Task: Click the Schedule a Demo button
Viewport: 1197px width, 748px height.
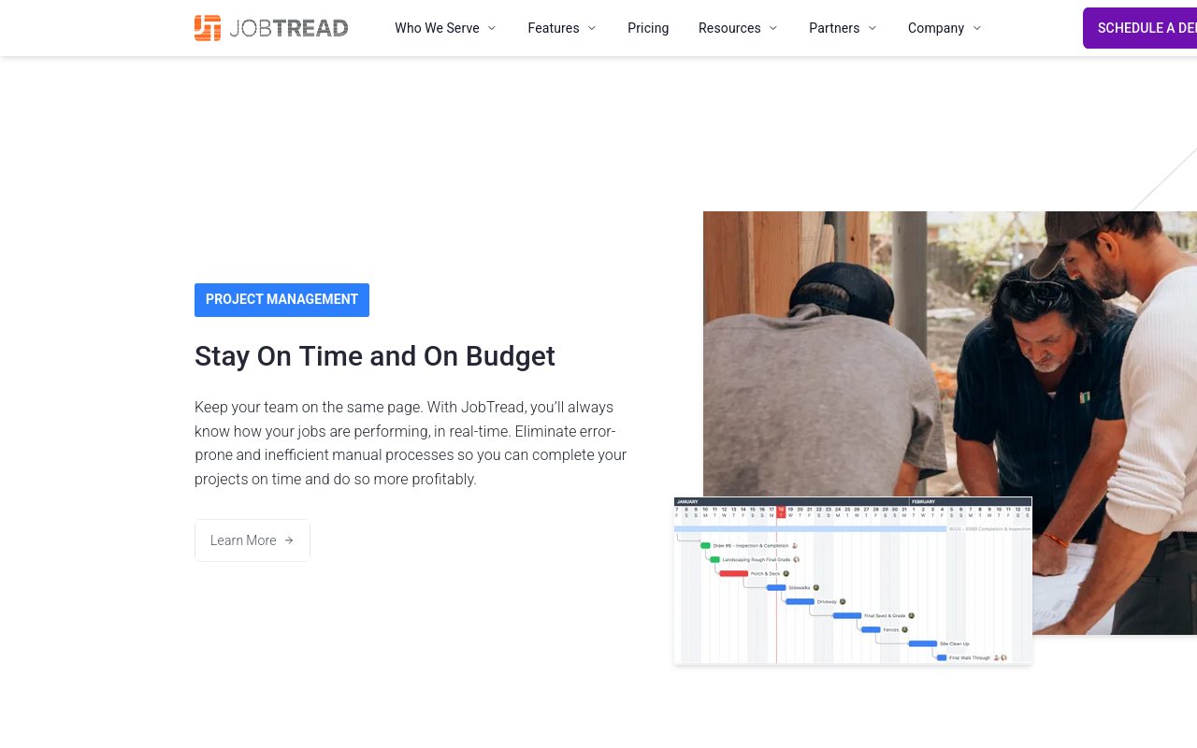Action: point(1140,28)
